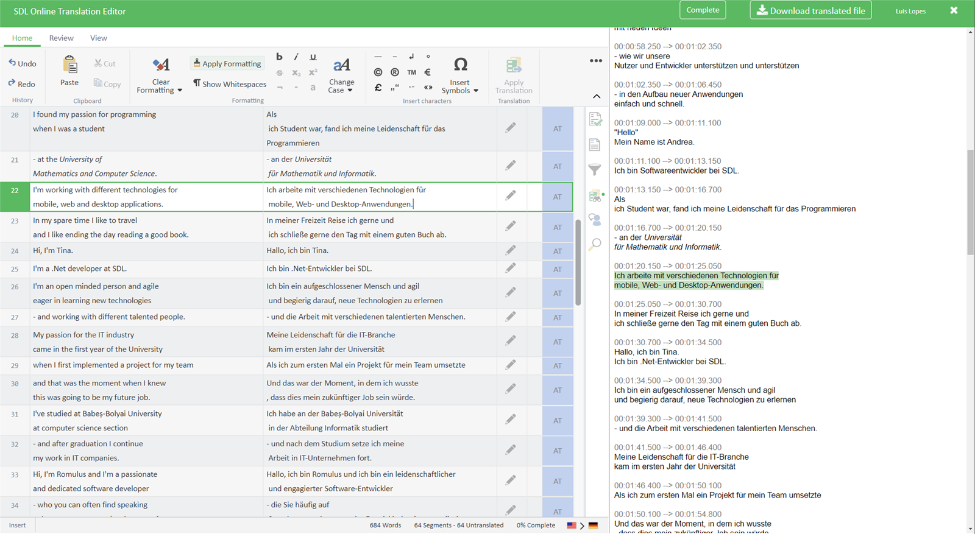
Task: Insert the euro sign
Action: click(428, 72)
